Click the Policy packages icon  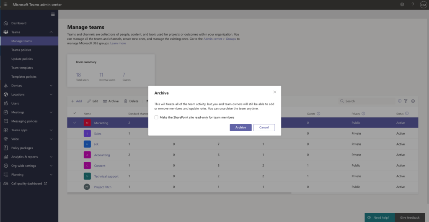(6, 148)
